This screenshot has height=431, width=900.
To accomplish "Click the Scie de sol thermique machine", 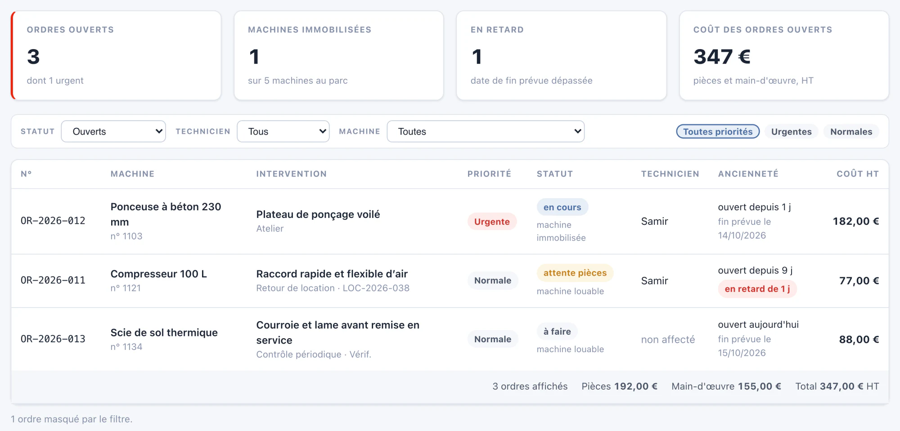I will pos(164,332).
